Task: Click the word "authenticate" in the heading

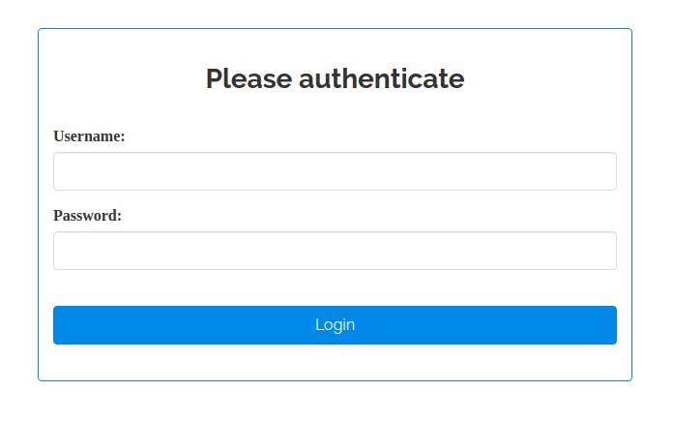Action: [381, 78]
